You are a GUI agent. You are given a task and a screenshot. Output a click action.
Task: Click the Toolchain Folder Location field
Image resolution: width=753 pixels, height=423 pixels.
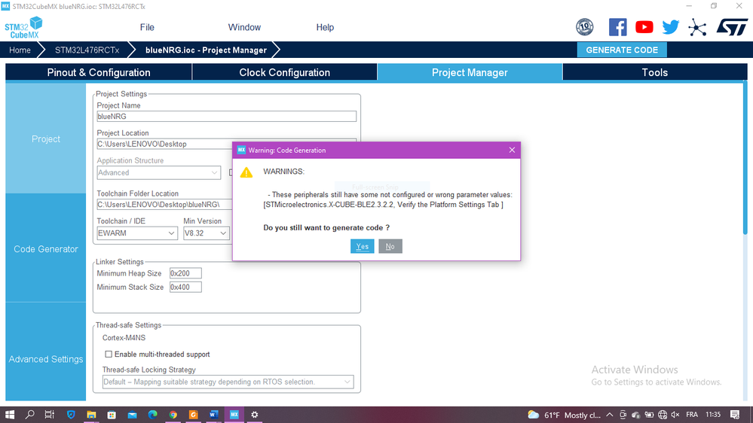pyautogui.click(x=165, y=205)
